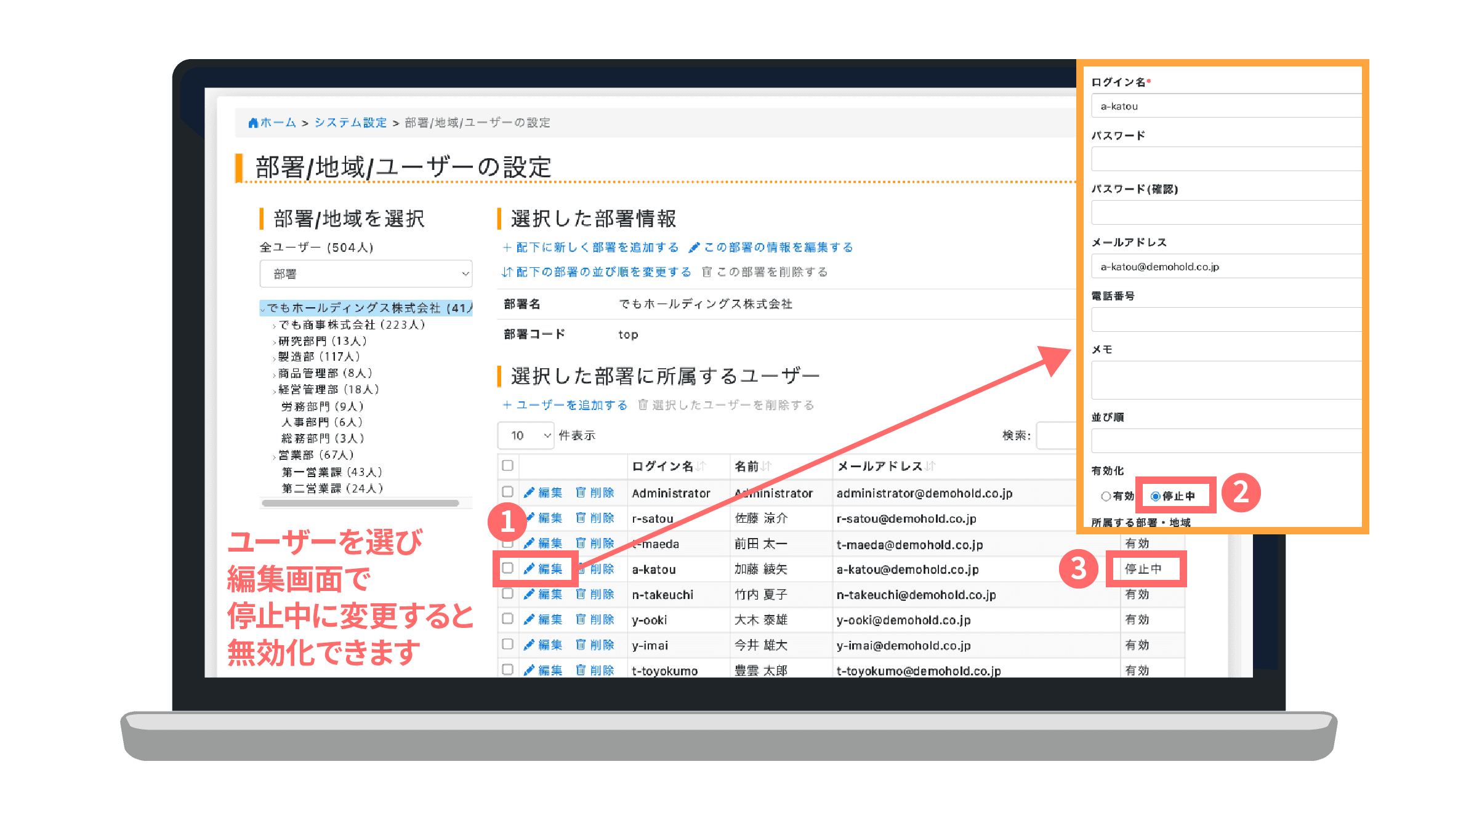Open the 部署 dropdown selector

366,273
